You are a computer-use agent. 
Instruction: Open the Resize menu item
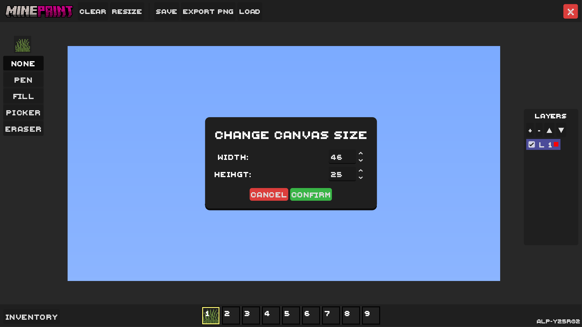tap(127, 12)
